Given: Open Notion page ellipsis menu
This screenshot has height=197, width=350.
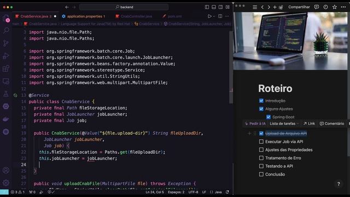Looking at the screenshot, I should pos(343,7).
